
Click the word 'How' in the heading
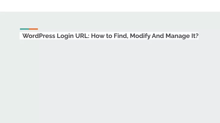[98, 36]
